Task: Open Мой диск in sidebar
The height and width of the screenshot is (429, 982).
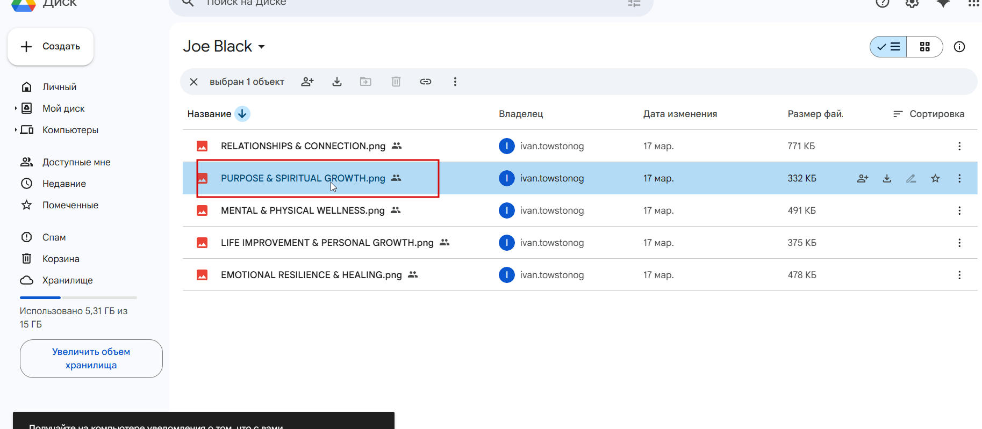Action: (x=63, y=108)
